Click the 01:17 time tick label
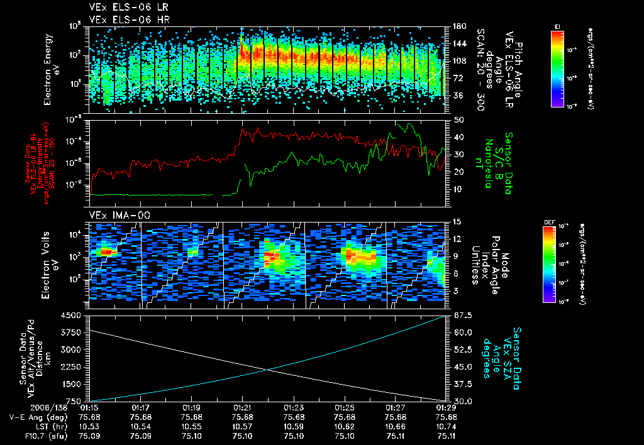644x445 pixels. click(x=140, y=408)
